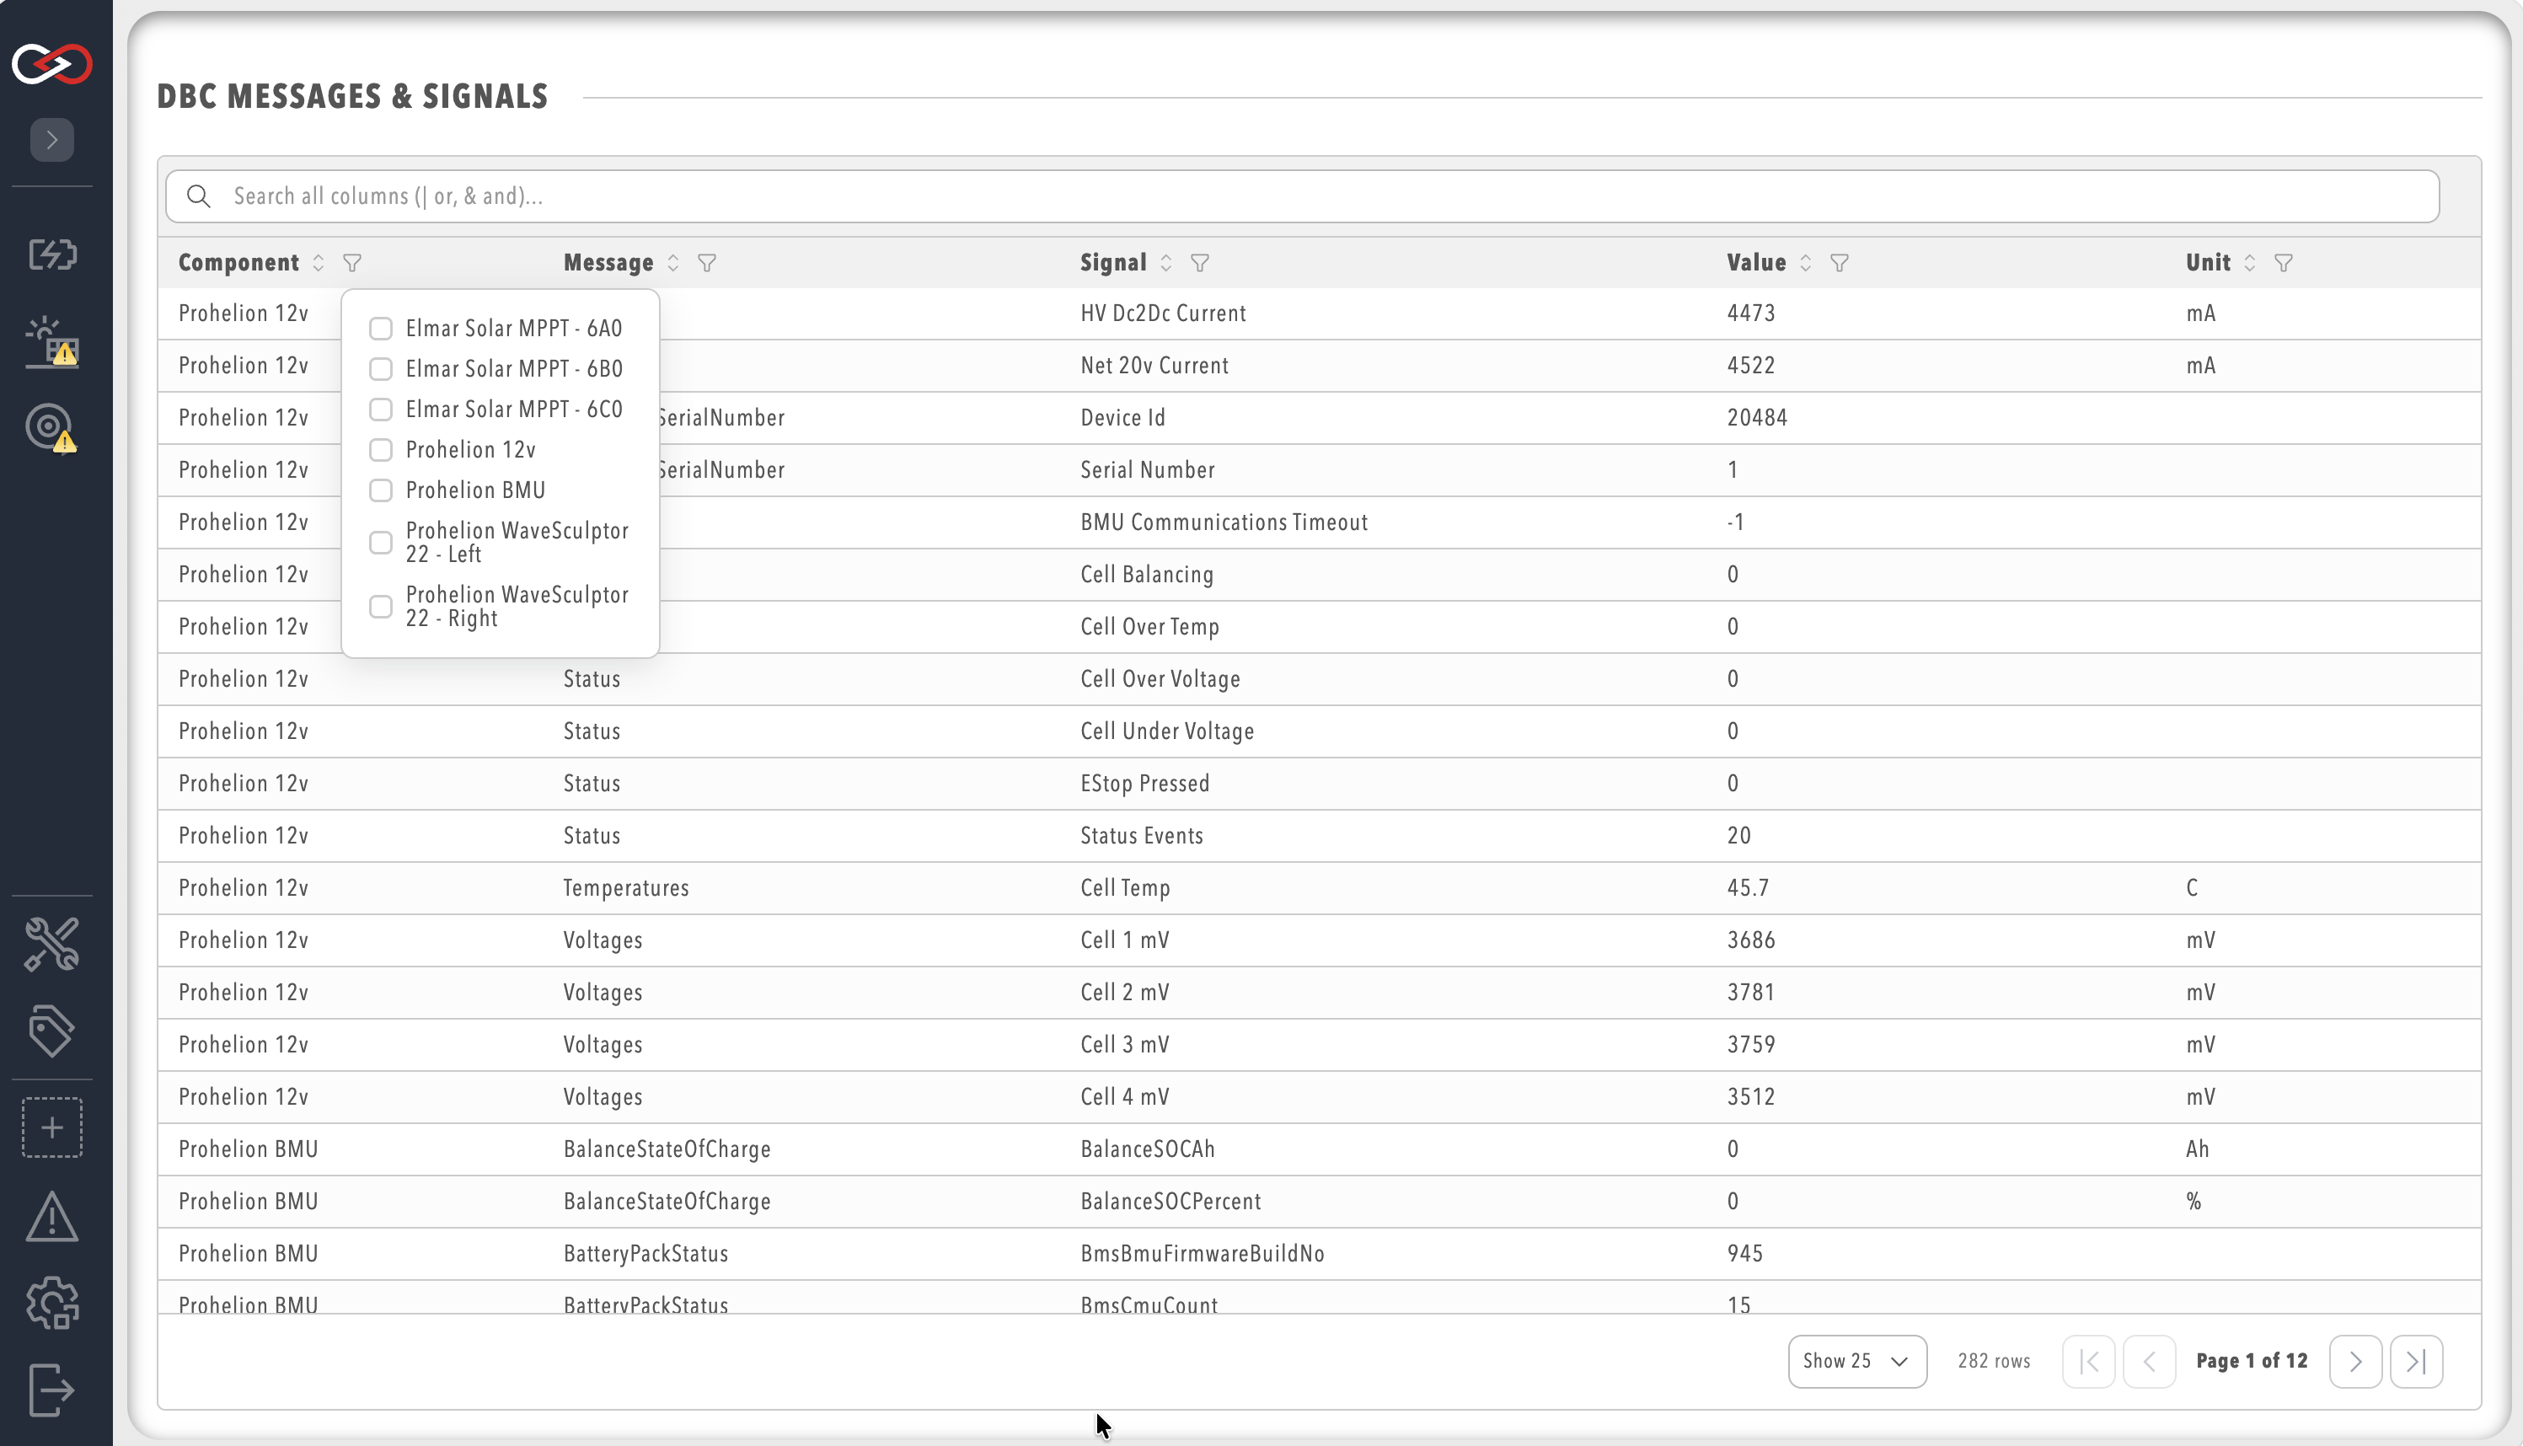Check Elmar Solar MPPT - 6B0 filter

380,369
